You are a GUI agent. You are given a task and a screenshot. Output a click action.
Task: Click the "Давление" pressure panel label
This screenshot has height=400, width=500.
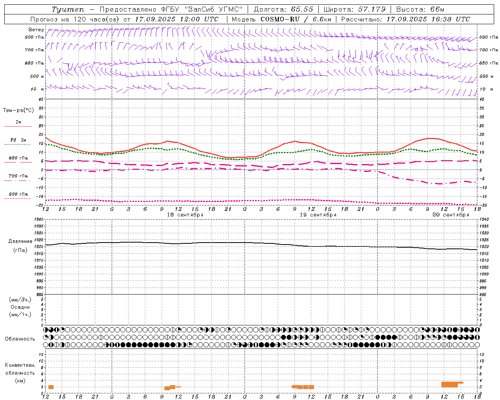[20, 241]
